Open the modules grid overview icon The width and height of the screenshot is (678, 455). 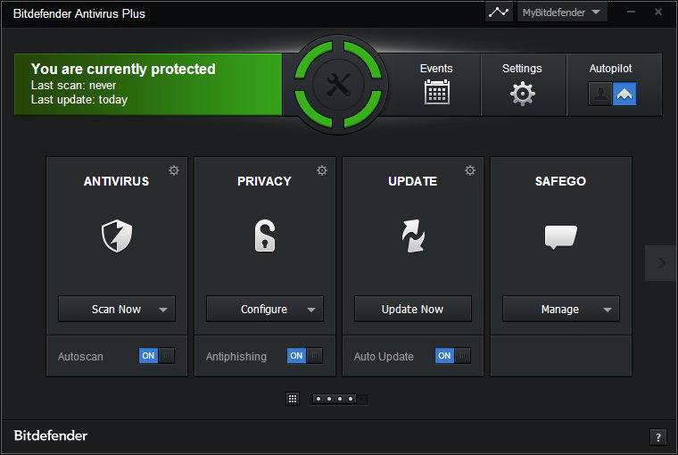pos(293,399)
